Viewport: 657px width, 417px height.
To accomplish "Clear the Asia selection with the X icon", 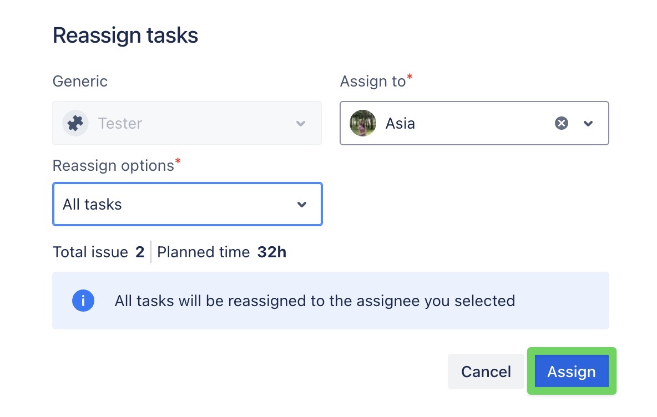I will 561,123.
